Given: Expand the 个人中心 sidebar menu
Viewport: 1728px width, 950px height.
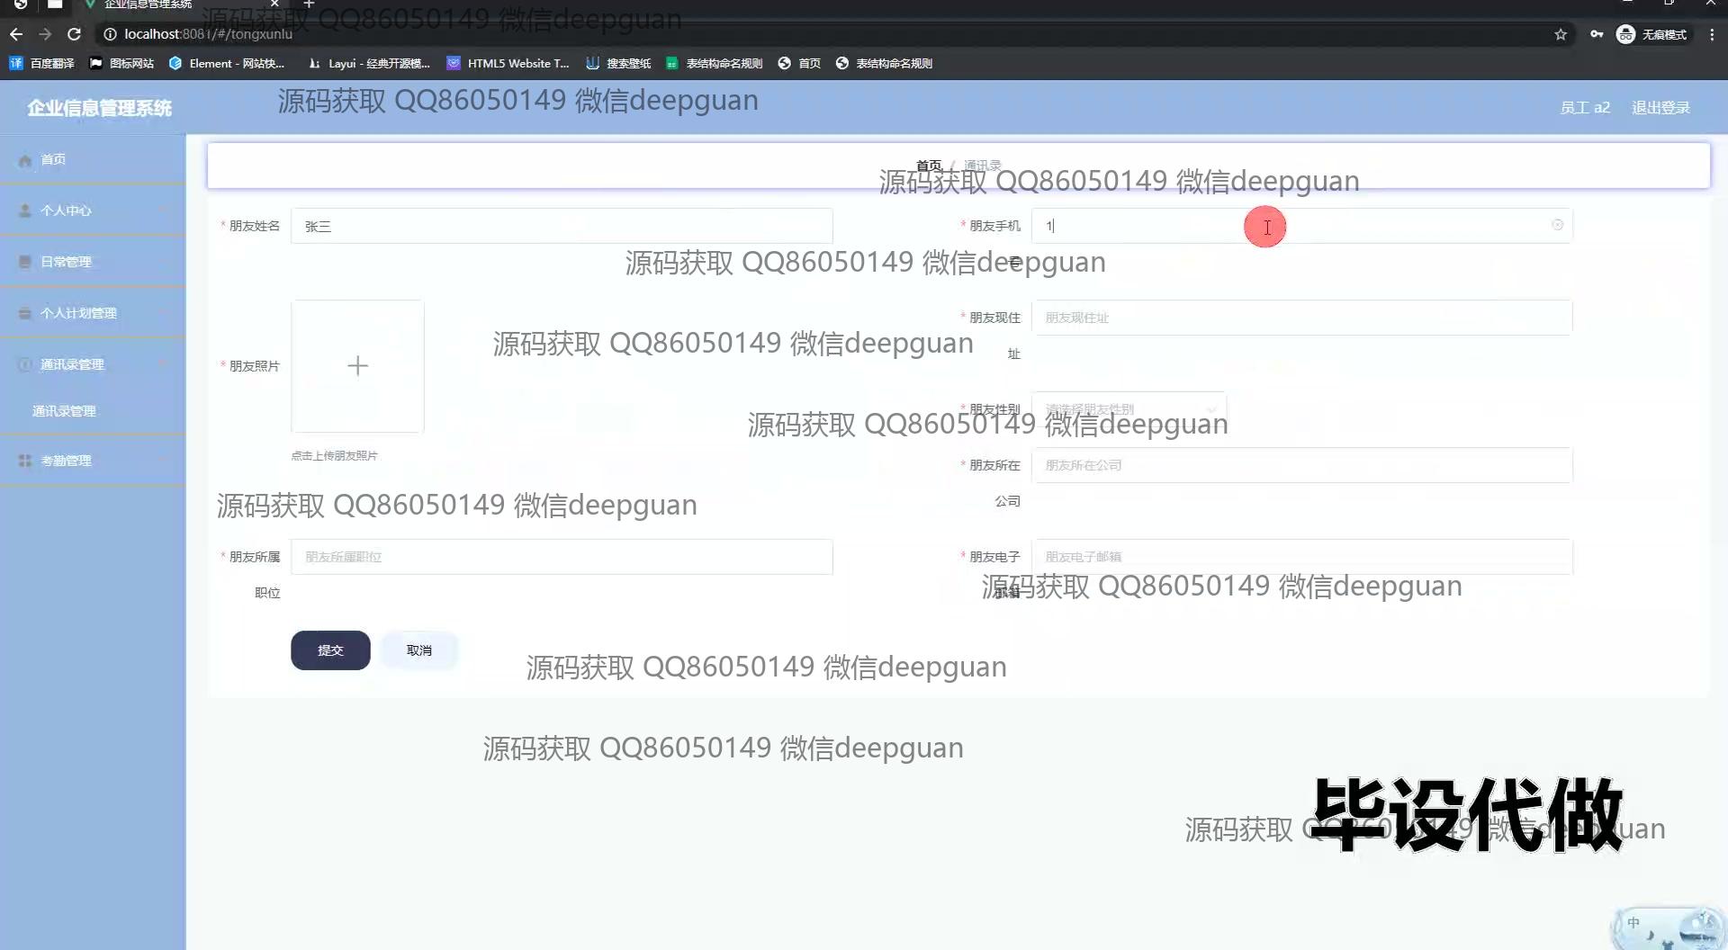Looking at the screenshot, I should tap(93, 211).
